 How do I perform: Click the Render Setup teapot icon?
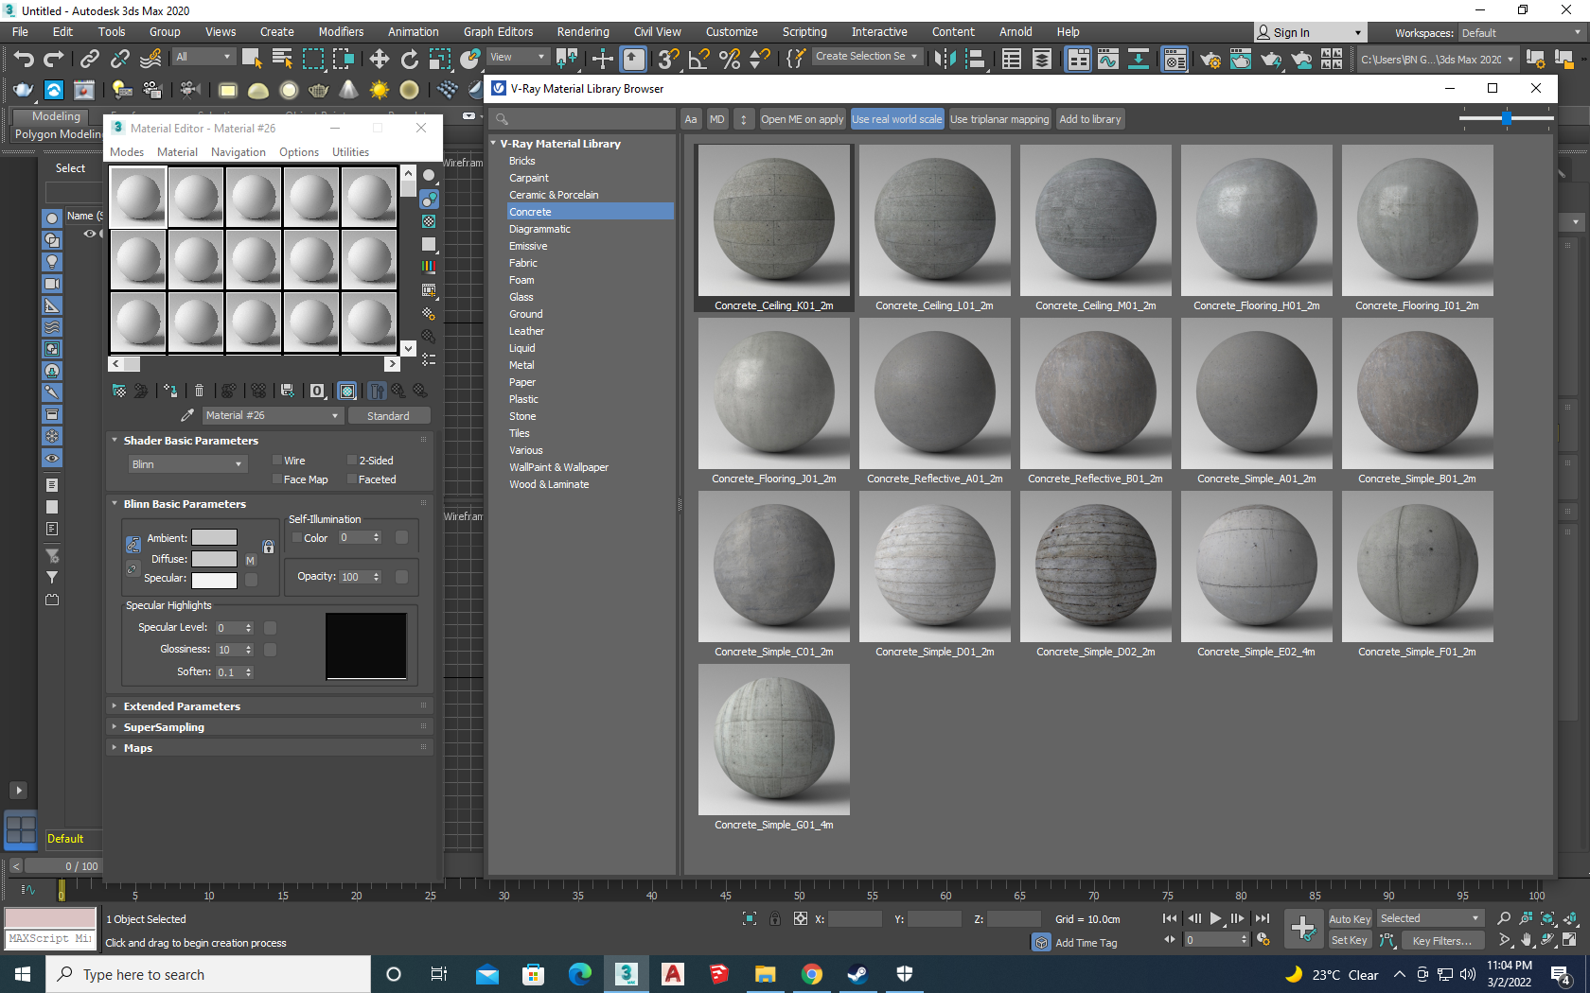pos(1210,60)
